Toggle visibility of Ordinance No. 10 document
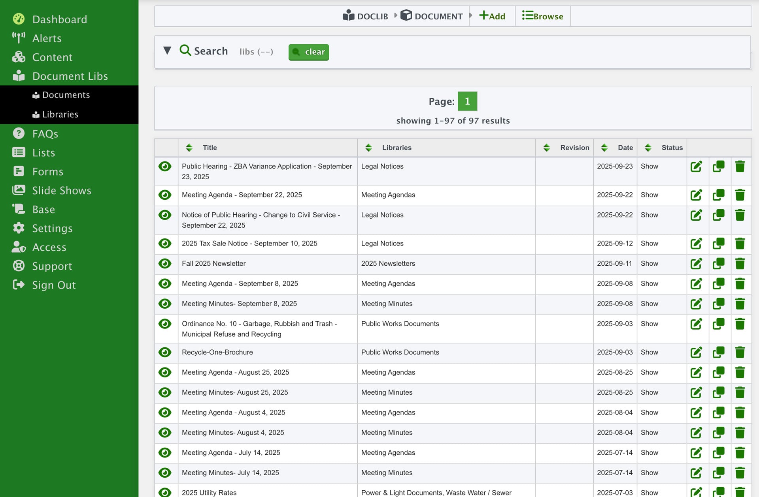The image size is (759, 497). tap(165, 324)
